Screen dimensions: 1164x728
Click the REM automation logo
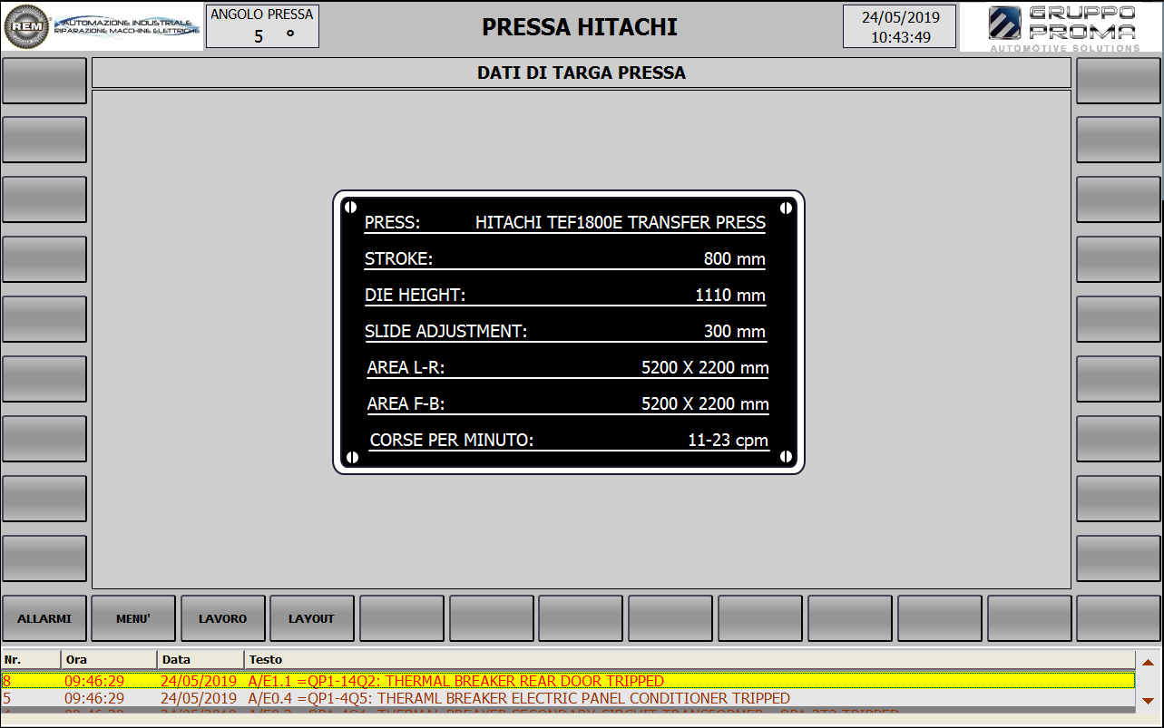pyautogui.click(x=103, y=26)
